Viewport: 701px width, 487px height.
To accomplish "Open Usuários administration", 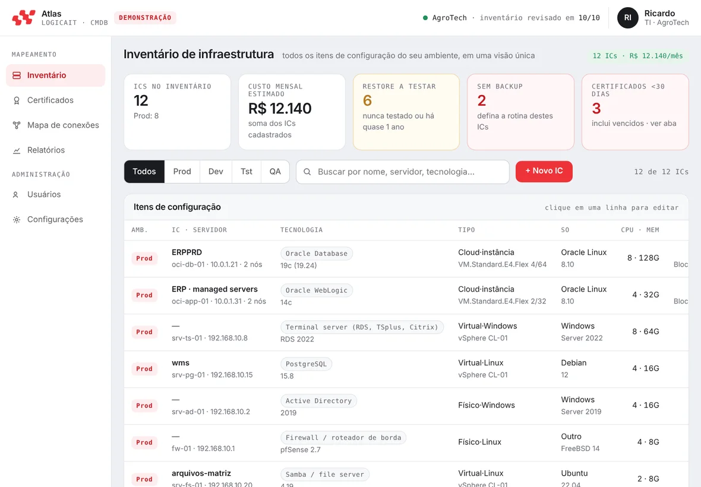I will (55, 194).
